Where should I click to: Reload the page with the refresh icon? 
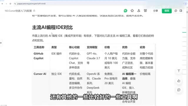[x=10, y=4]
